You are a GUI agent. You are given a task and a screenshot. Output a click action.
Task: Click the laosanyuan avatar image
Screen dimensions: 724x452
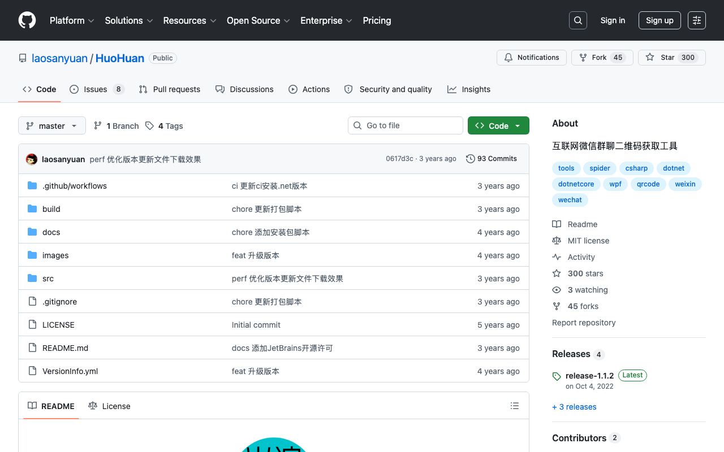pos(32,159)
